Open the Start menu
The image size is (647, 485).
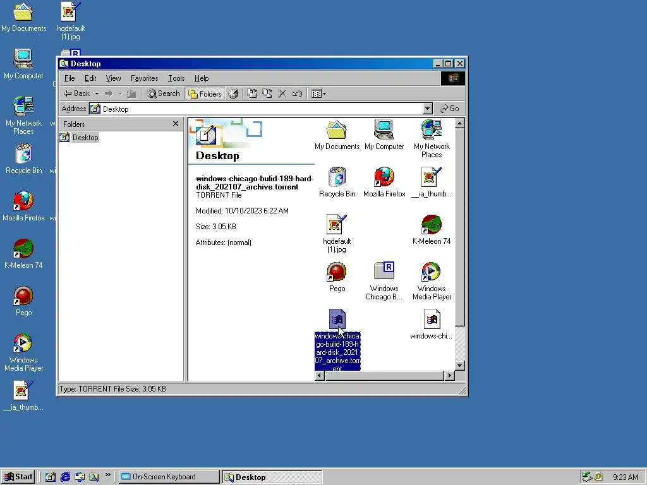18,477
